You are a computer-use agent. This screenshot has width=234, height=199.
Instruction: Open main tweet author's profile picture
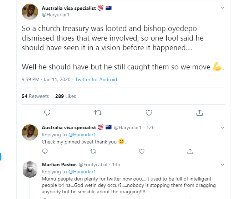pos(30,12)
